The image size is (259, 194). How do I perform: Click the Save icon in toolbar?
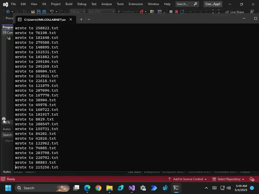point(39,12)
